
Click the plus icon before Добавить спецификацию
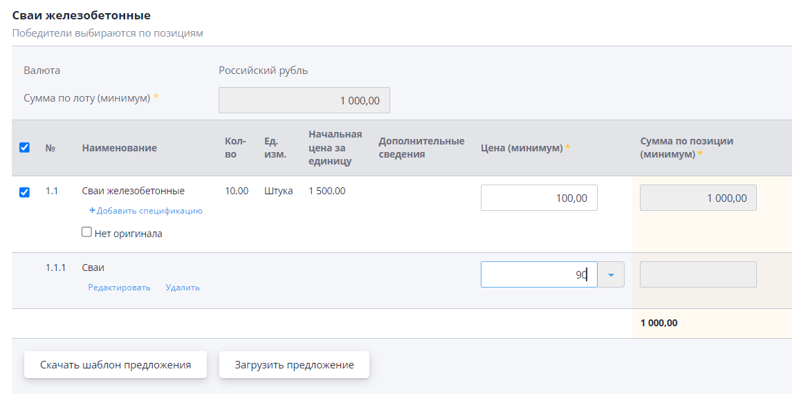(92, 211)
